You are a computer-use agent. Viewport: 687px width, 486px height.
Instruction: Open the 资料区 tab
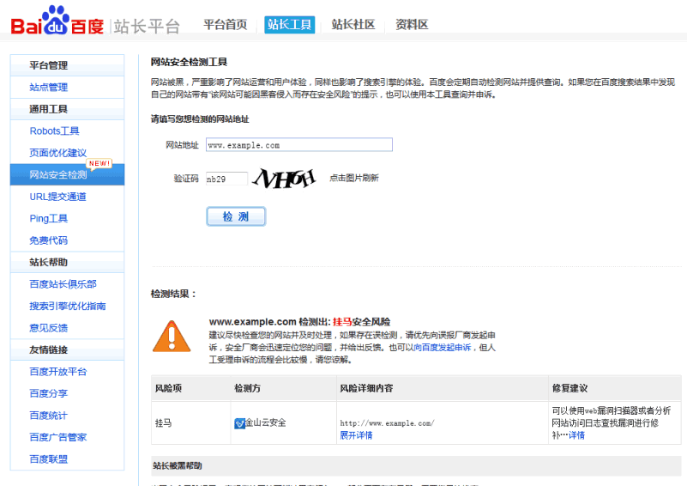click(x=412, y=25)
